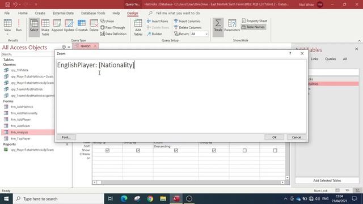Open the Property Sheet

255,21
